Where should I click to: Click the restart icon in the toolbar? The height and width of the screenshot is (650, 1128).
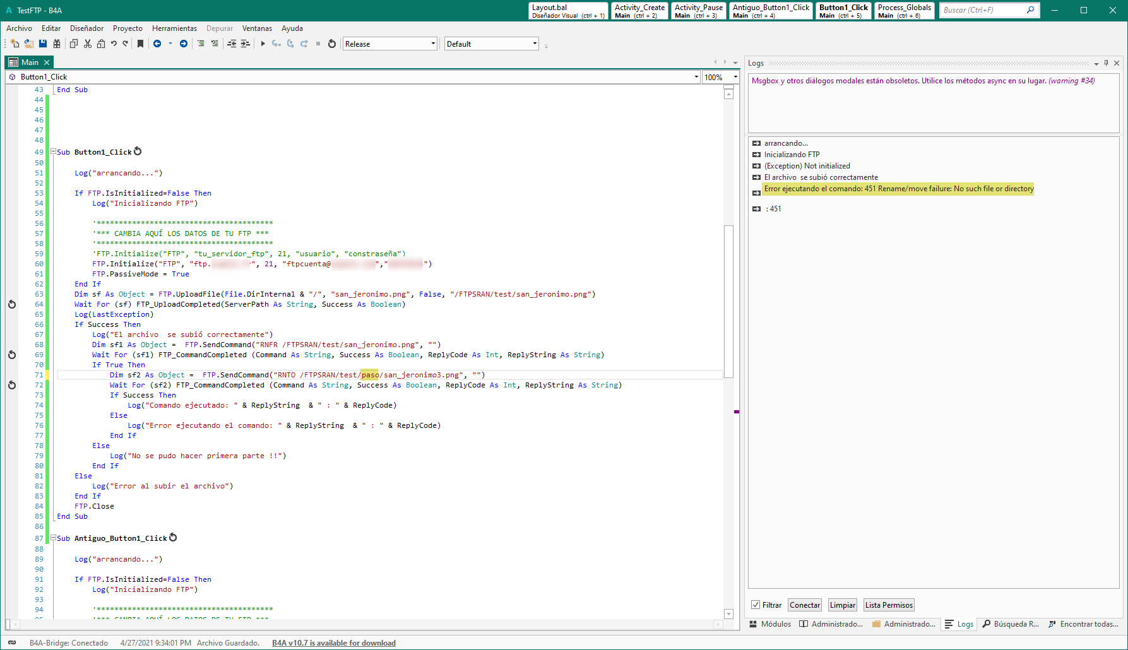point(332,44)
